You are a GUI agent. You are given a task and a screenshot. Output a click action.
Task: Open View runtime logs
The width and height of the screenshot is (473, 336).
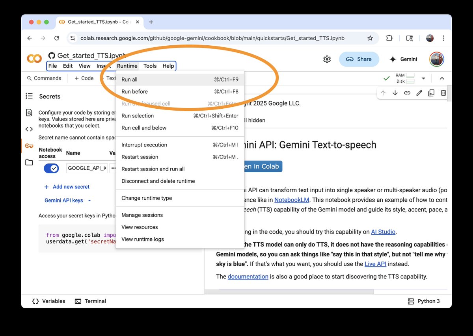pyautogui.click(x=180, y=239)
